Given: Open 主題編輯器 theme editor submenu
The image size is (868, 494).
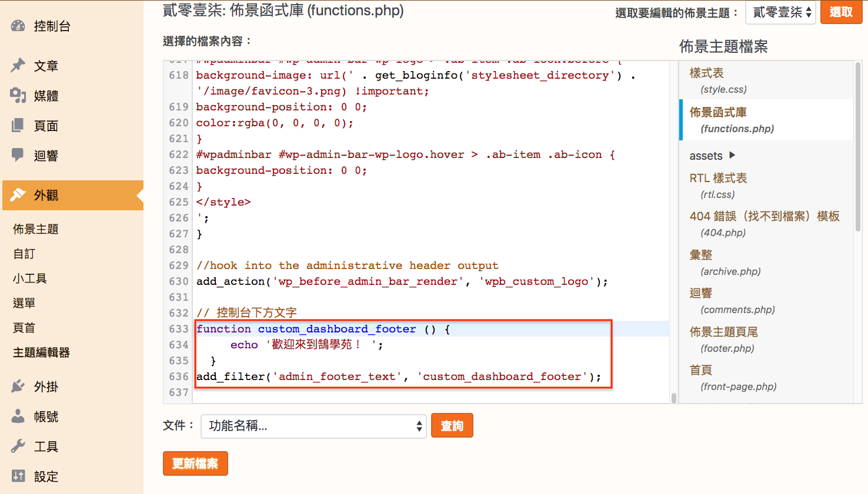Looking at the screenshot, I should (x=41, y=352).
